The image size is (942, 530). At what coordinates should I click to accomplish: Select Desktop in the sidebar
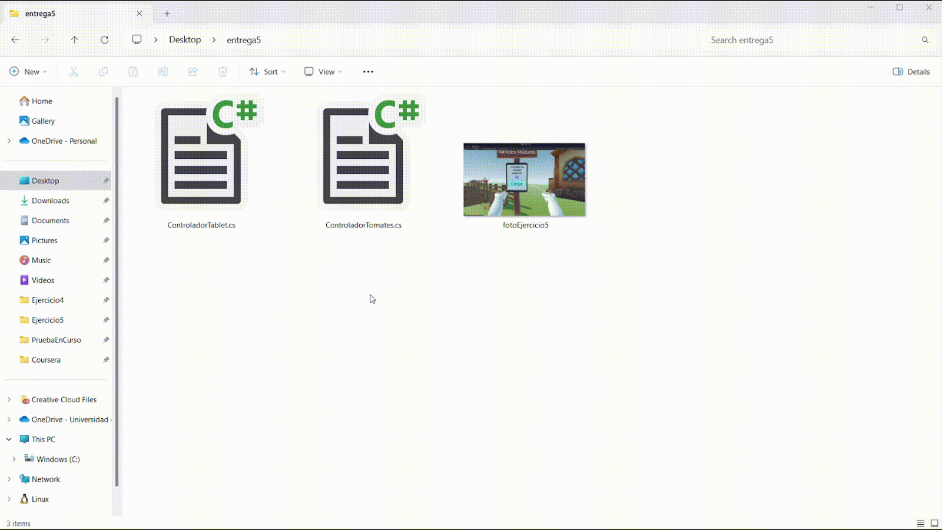(x=57, y=180)
